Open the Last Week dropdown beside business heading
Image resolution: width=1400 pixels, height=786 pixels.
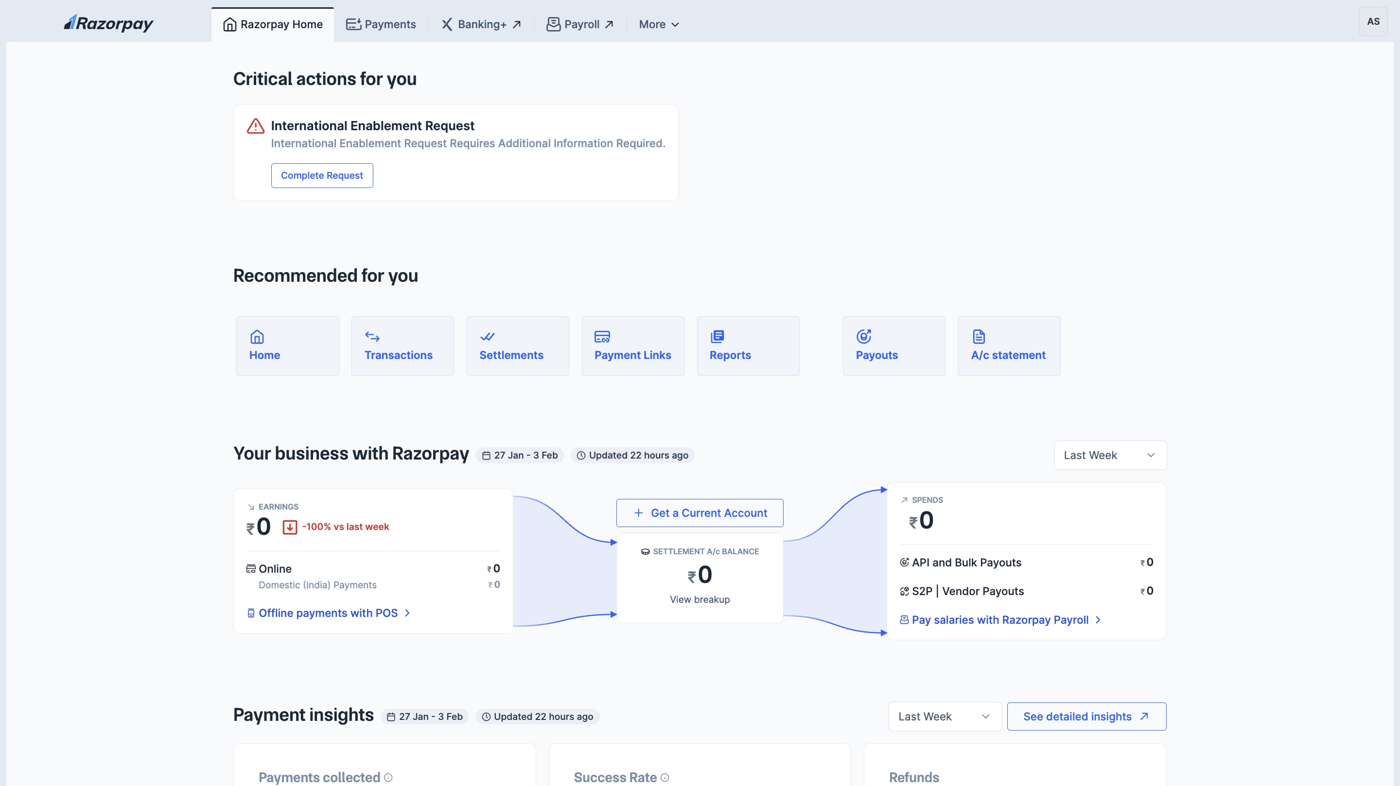click(x=1110, y=455)
